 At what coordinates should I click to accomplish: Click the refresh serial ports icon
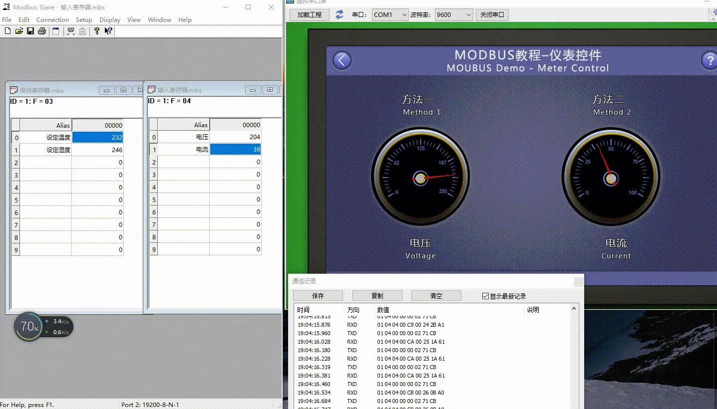point(339,14)
